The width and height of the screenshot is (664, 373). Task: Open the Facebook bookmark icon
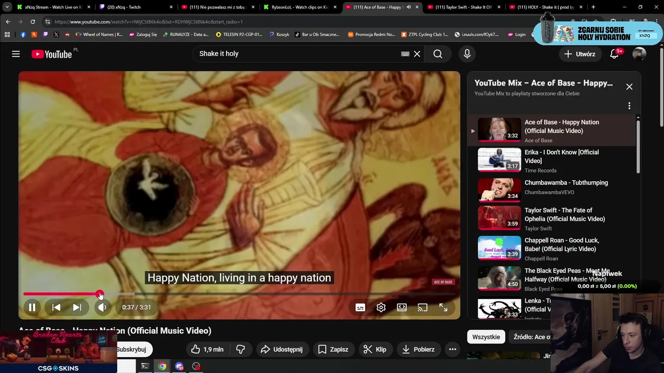click(x=23, y=34)
